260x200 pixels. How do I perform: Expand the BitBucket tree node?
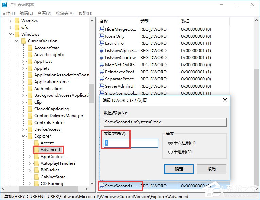[30, 170]
